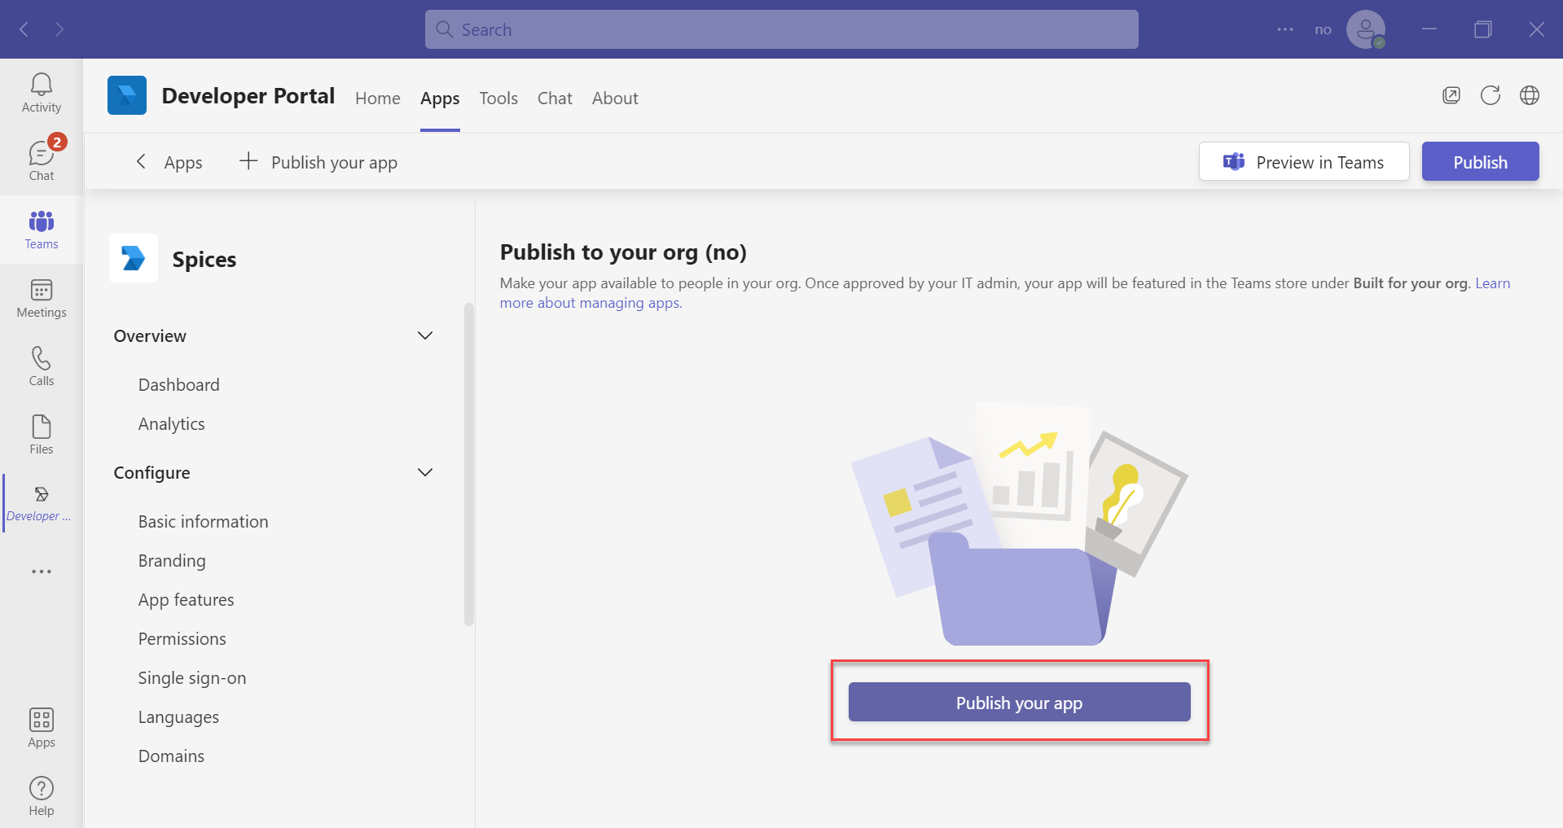The height and width of the screenshot is (828, 1563).
Task: Click the Developer Portal logo icon
Action: point(127,95)
